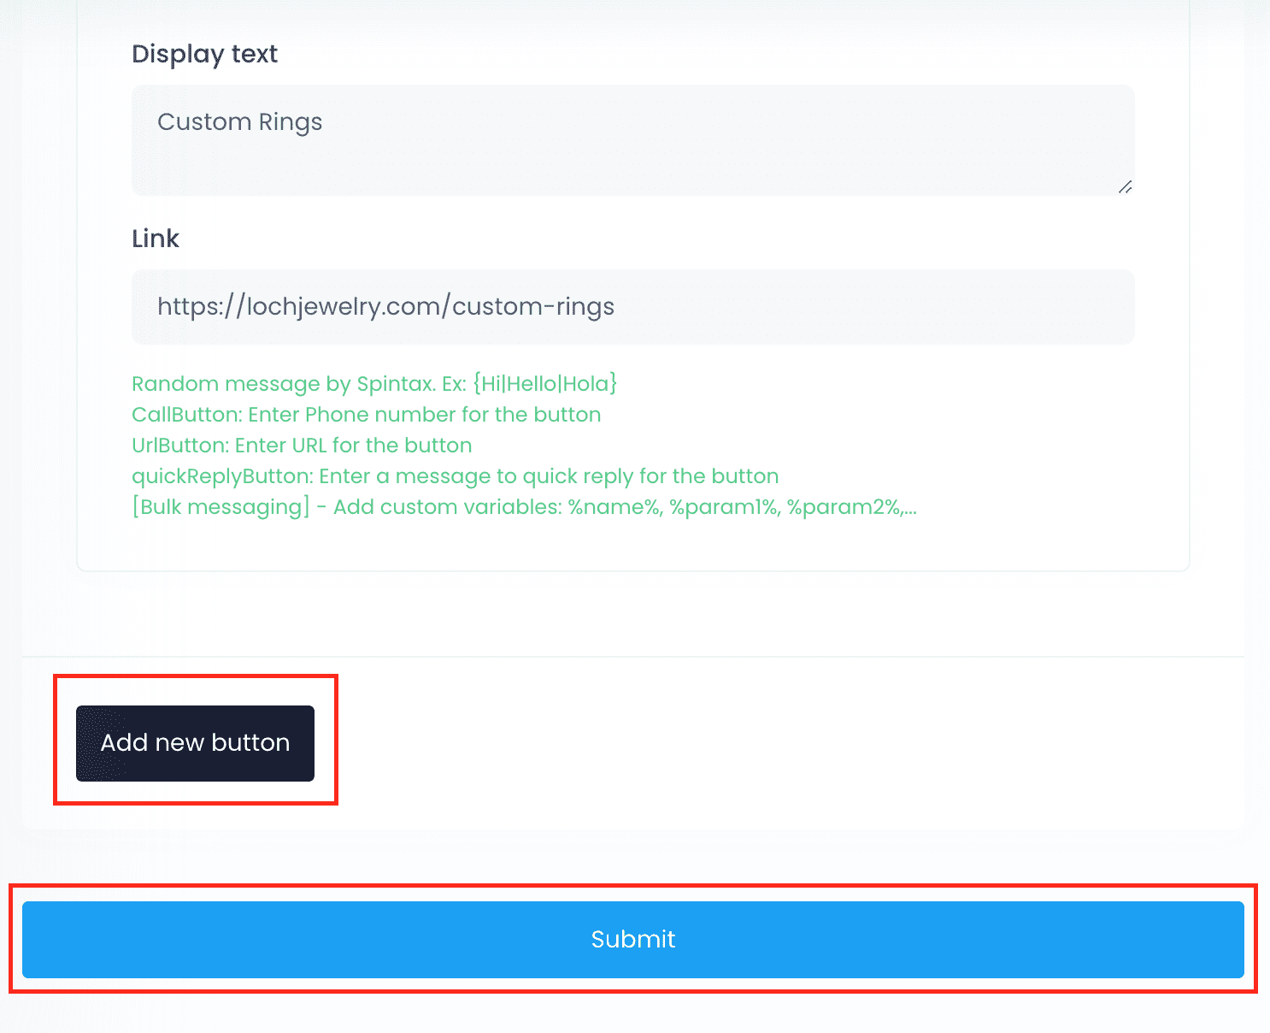Place cursor on "custom-rings" in the link
The height and width of the screenshot is (1033, 1270).
(533, 307)
